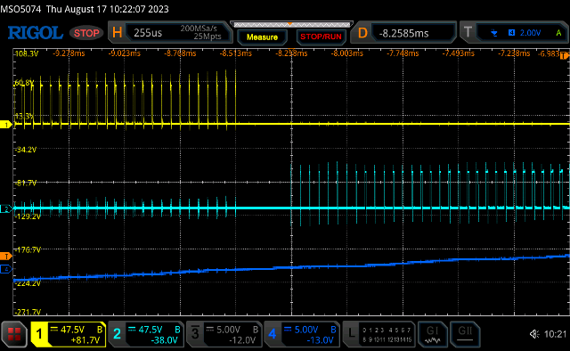Open the logic analyzer L panel
The height and width of the screenshot is (351, 570).
click(x=351, y=333)
